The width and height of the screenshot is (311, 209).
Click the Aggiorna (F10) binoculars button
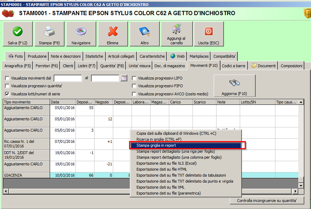(x=234, y=85)
